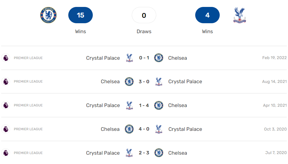Click Chelsea crest in the 1 - 4 match

click(159, 105)
